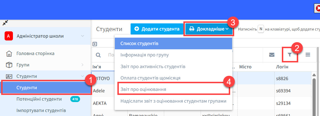Select Оплата студентів щомісяця option
Viewport: 320px width, 116px height.
(150, 78)
